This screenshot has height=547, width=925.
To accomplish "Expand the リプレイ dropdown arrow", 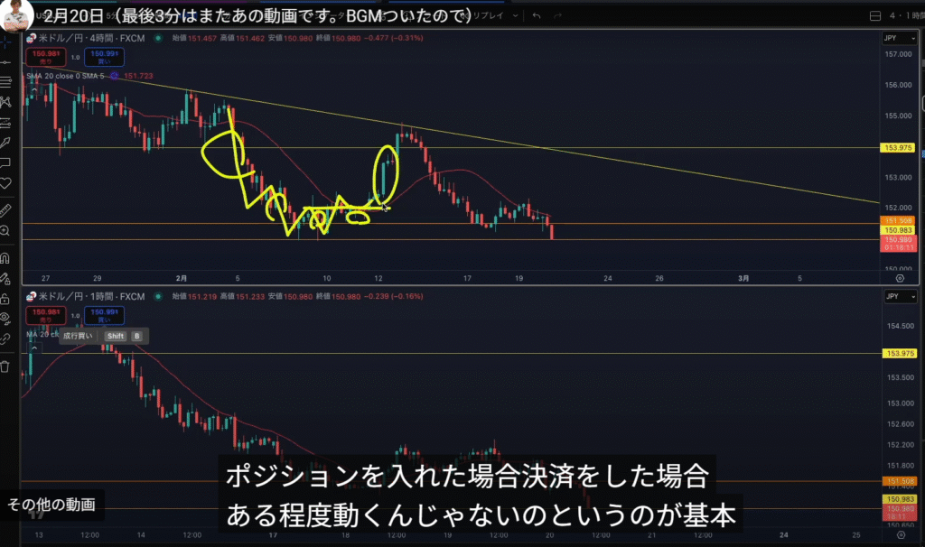I will (x=515, y=16).
